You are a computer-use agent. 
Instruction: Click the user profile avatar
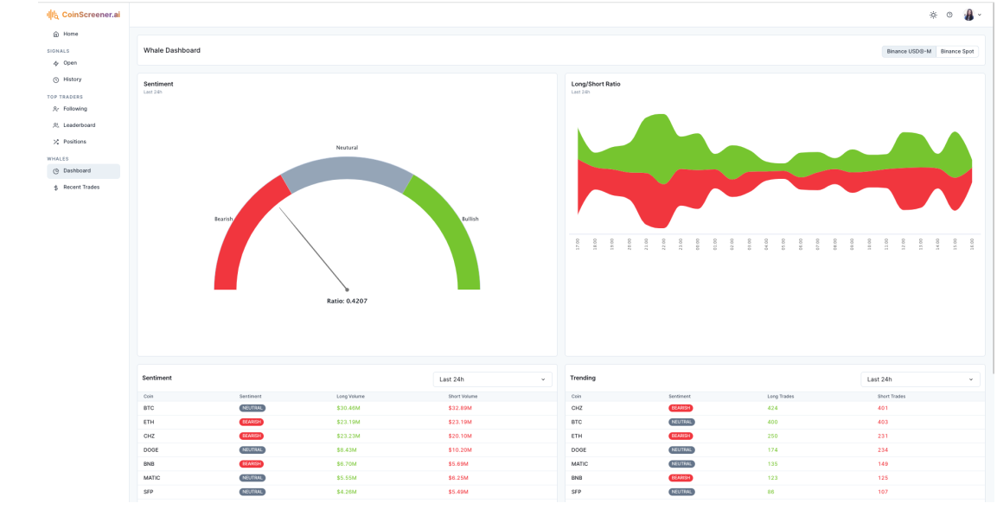[x=969, y=15]
